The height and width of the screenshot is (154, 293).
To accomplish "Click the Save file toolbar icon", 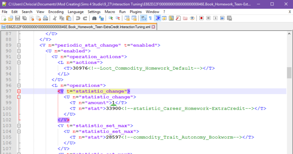I will tap(18, 18).
